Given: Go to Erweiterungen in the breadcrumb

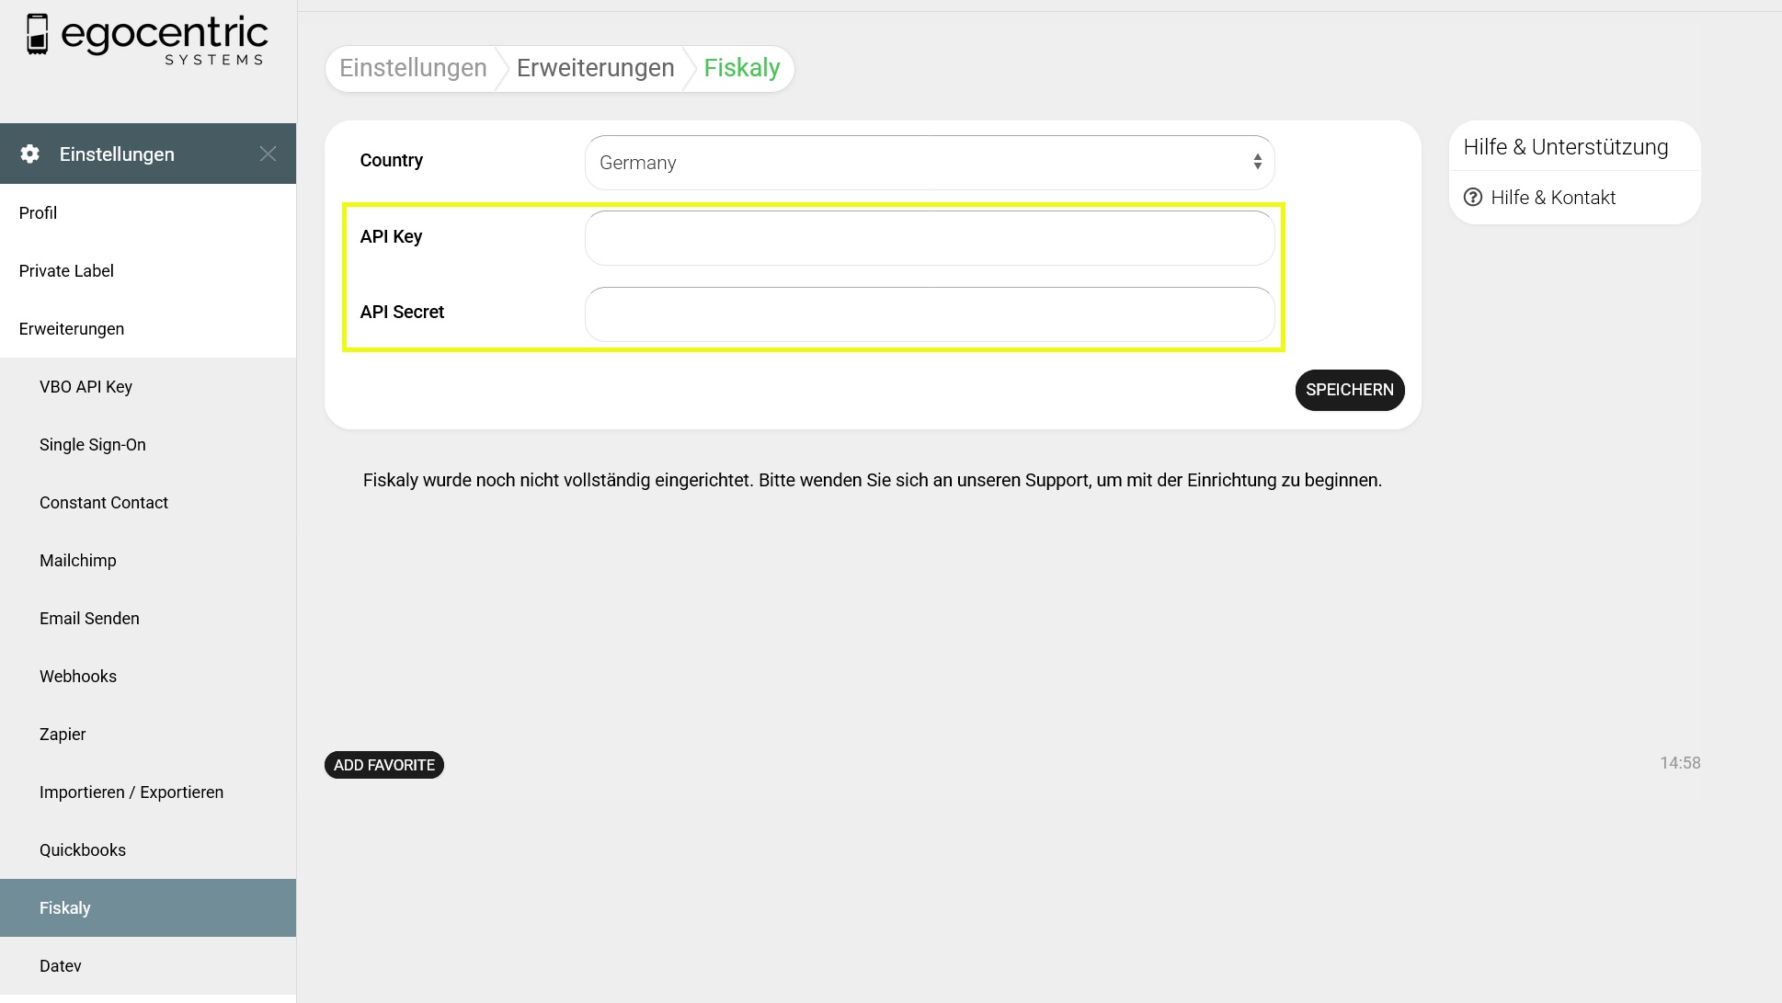Looking at the screenshot, I should point(595,68).
